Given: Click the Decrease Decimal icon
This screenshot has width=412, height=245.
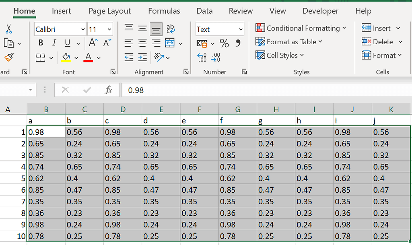Looking at the screenshot, I should (216, 57).
